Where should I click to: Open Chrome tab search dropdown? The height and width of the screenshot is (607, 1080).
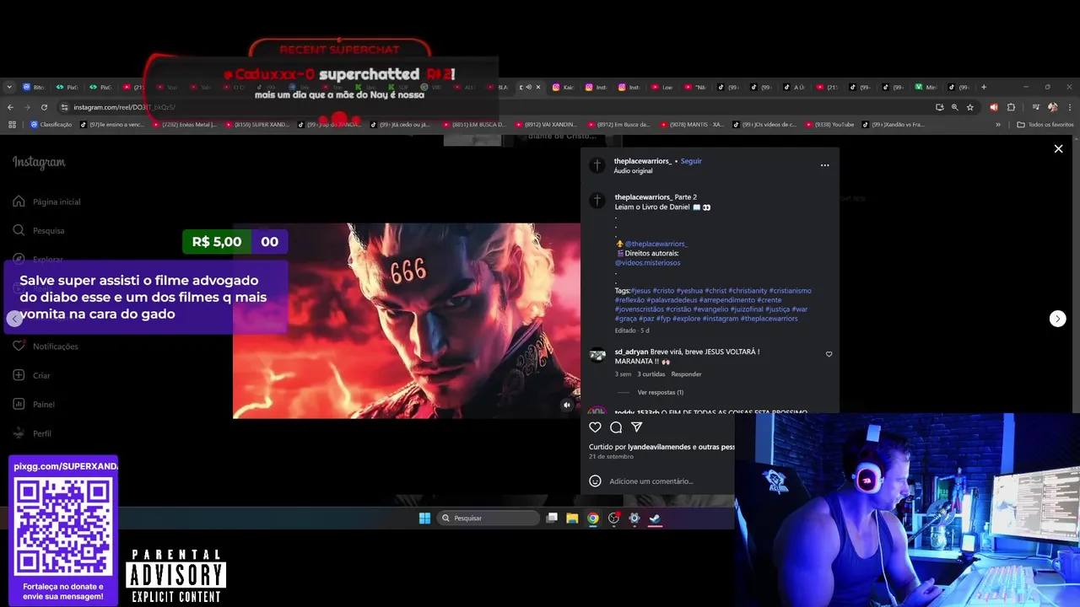point(9,87)
